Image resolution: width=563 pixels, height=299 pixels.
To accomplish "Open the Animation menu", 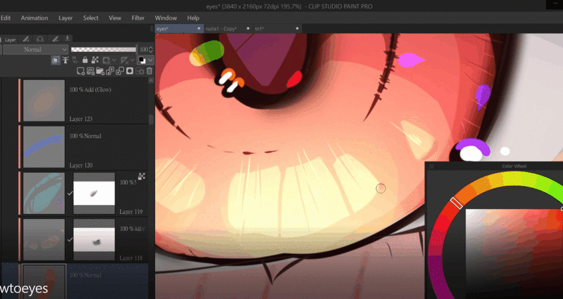I will [34, 18].
